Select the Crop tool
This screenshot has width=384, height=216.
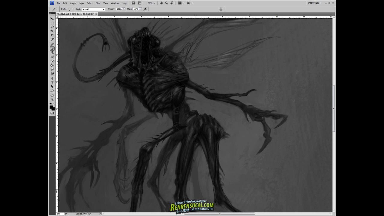tap(52, 35)
